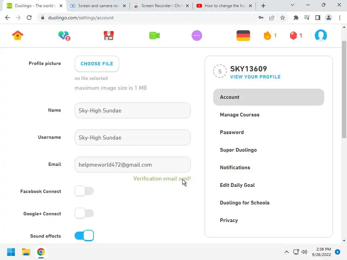Turn off the Sound effects toggle
The image size is (347, 260).
[84, 236]
